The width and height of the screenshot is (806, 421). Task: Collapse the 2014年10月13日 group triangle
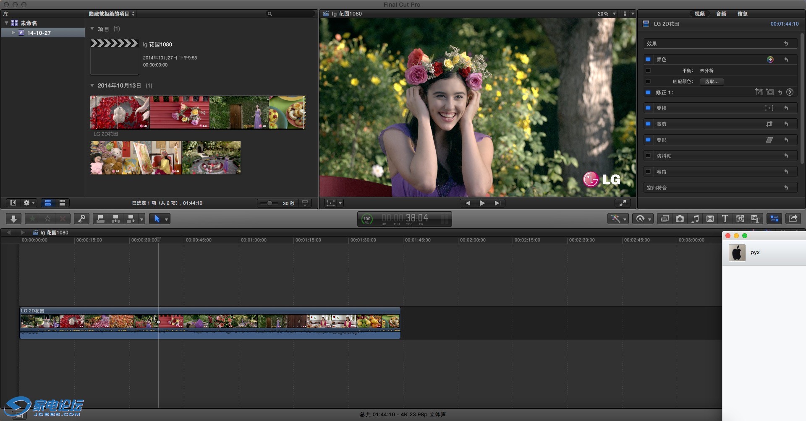(x=92, y=86)
